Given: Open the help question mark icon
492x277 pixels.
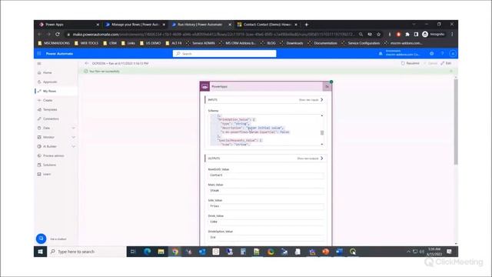Looking at the screenshot, I should pyautogui.click(x=443, y=54).
